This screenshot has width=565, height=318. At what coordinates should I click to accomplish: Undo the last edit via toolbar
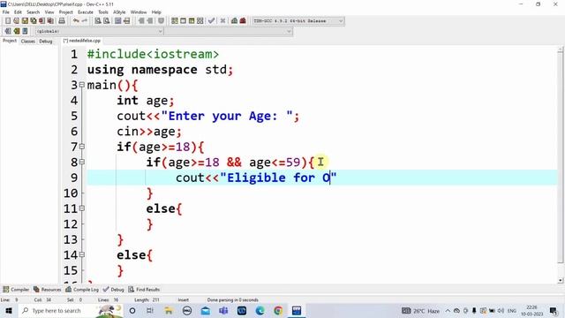coord(76,21)
